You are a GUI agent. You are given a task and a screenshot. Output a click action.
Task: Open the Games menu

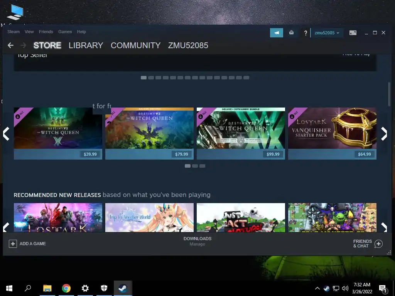(65, 32)
